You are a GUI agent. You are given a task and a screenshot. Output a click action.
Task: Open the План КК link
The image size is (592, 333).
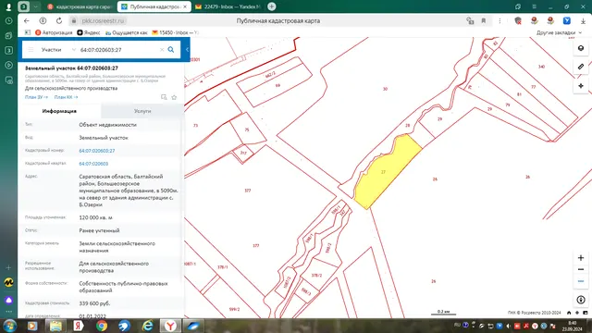coord(66,97)
